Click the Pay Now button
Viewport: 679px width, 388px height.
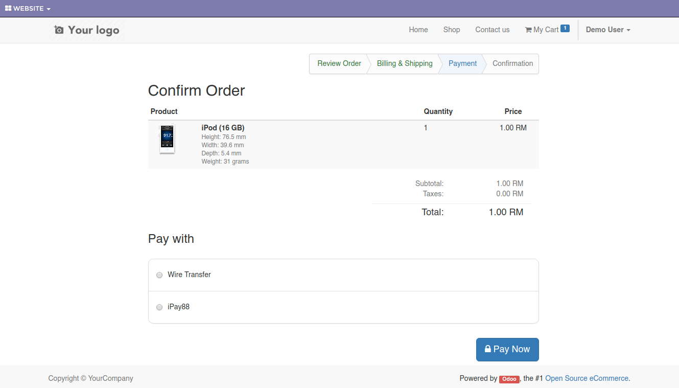point(507,349)
